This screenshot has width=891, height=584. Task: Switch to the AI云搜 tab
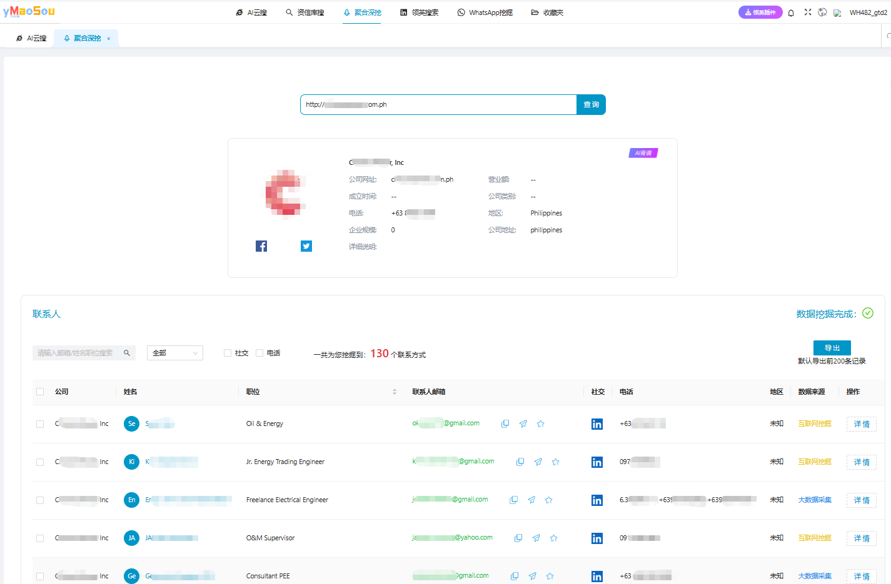(x=32, y=38)
